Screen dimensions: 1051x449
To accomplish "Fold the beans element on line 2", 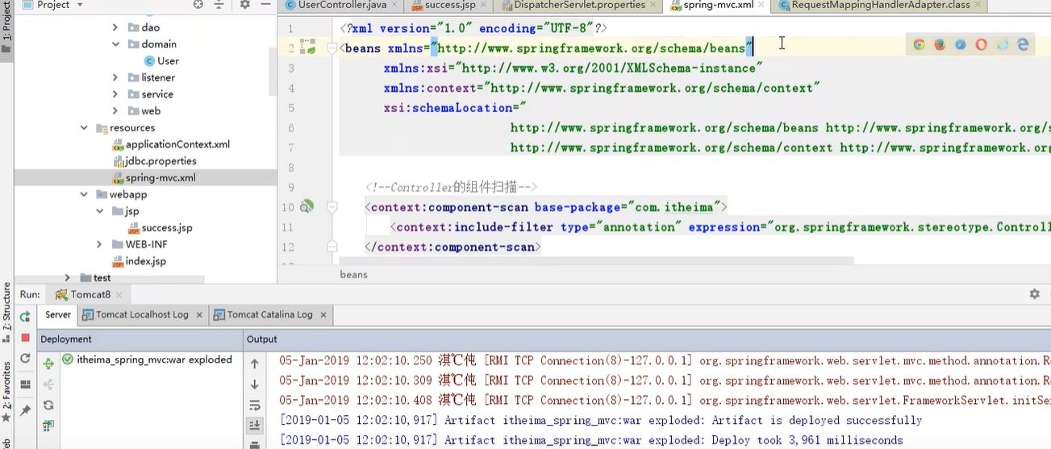I will 332,48.
